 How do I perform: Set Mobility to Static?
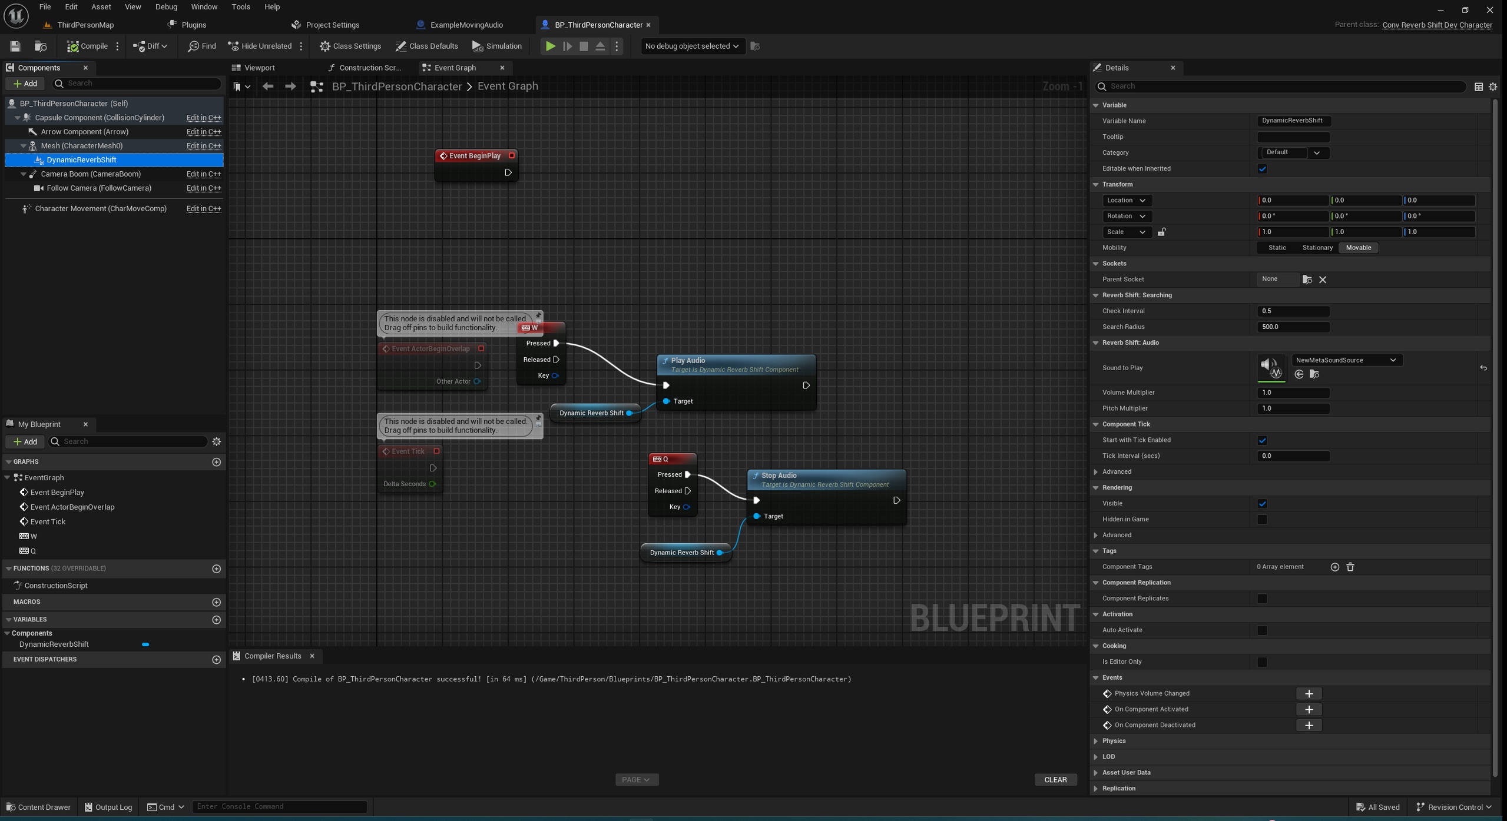(1277, 248)
